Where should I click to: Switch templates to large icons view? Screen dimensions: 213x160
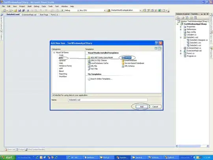tap(156, 48)
